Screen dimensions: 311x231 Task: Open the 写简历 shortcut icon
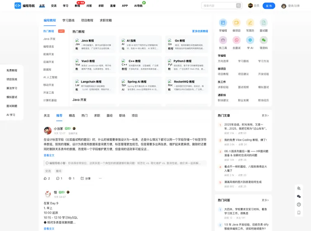tap(250, 23)
